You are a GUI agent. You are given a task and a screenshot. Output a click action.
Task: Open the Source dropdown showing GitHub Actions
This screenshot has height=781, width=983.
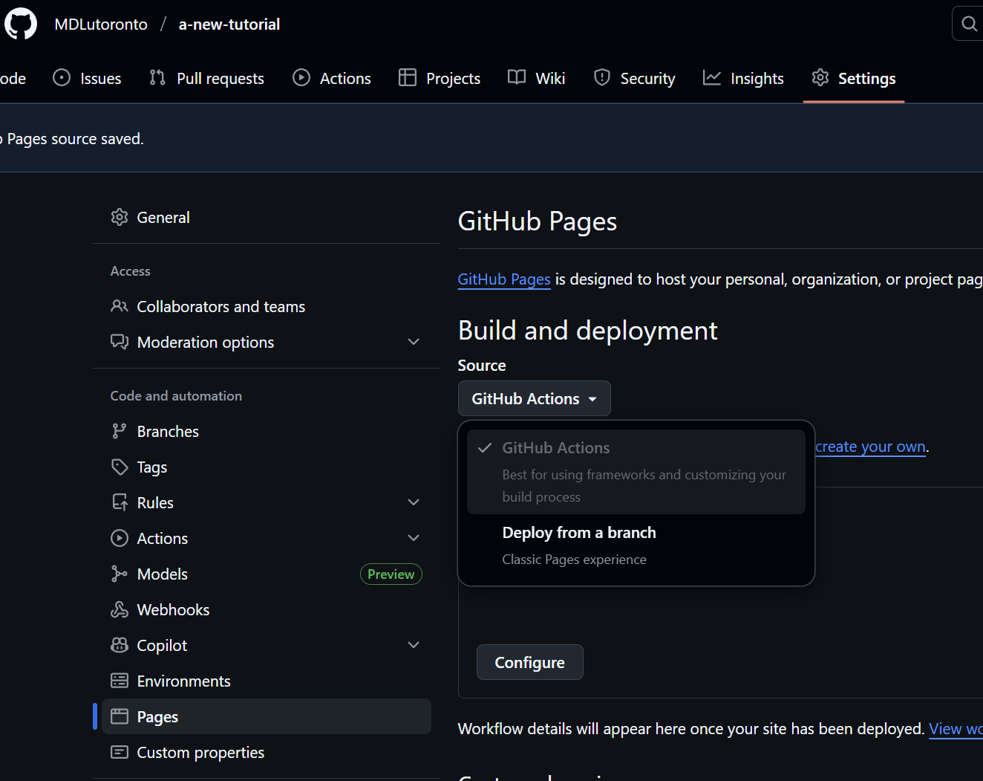click(534, 398)
